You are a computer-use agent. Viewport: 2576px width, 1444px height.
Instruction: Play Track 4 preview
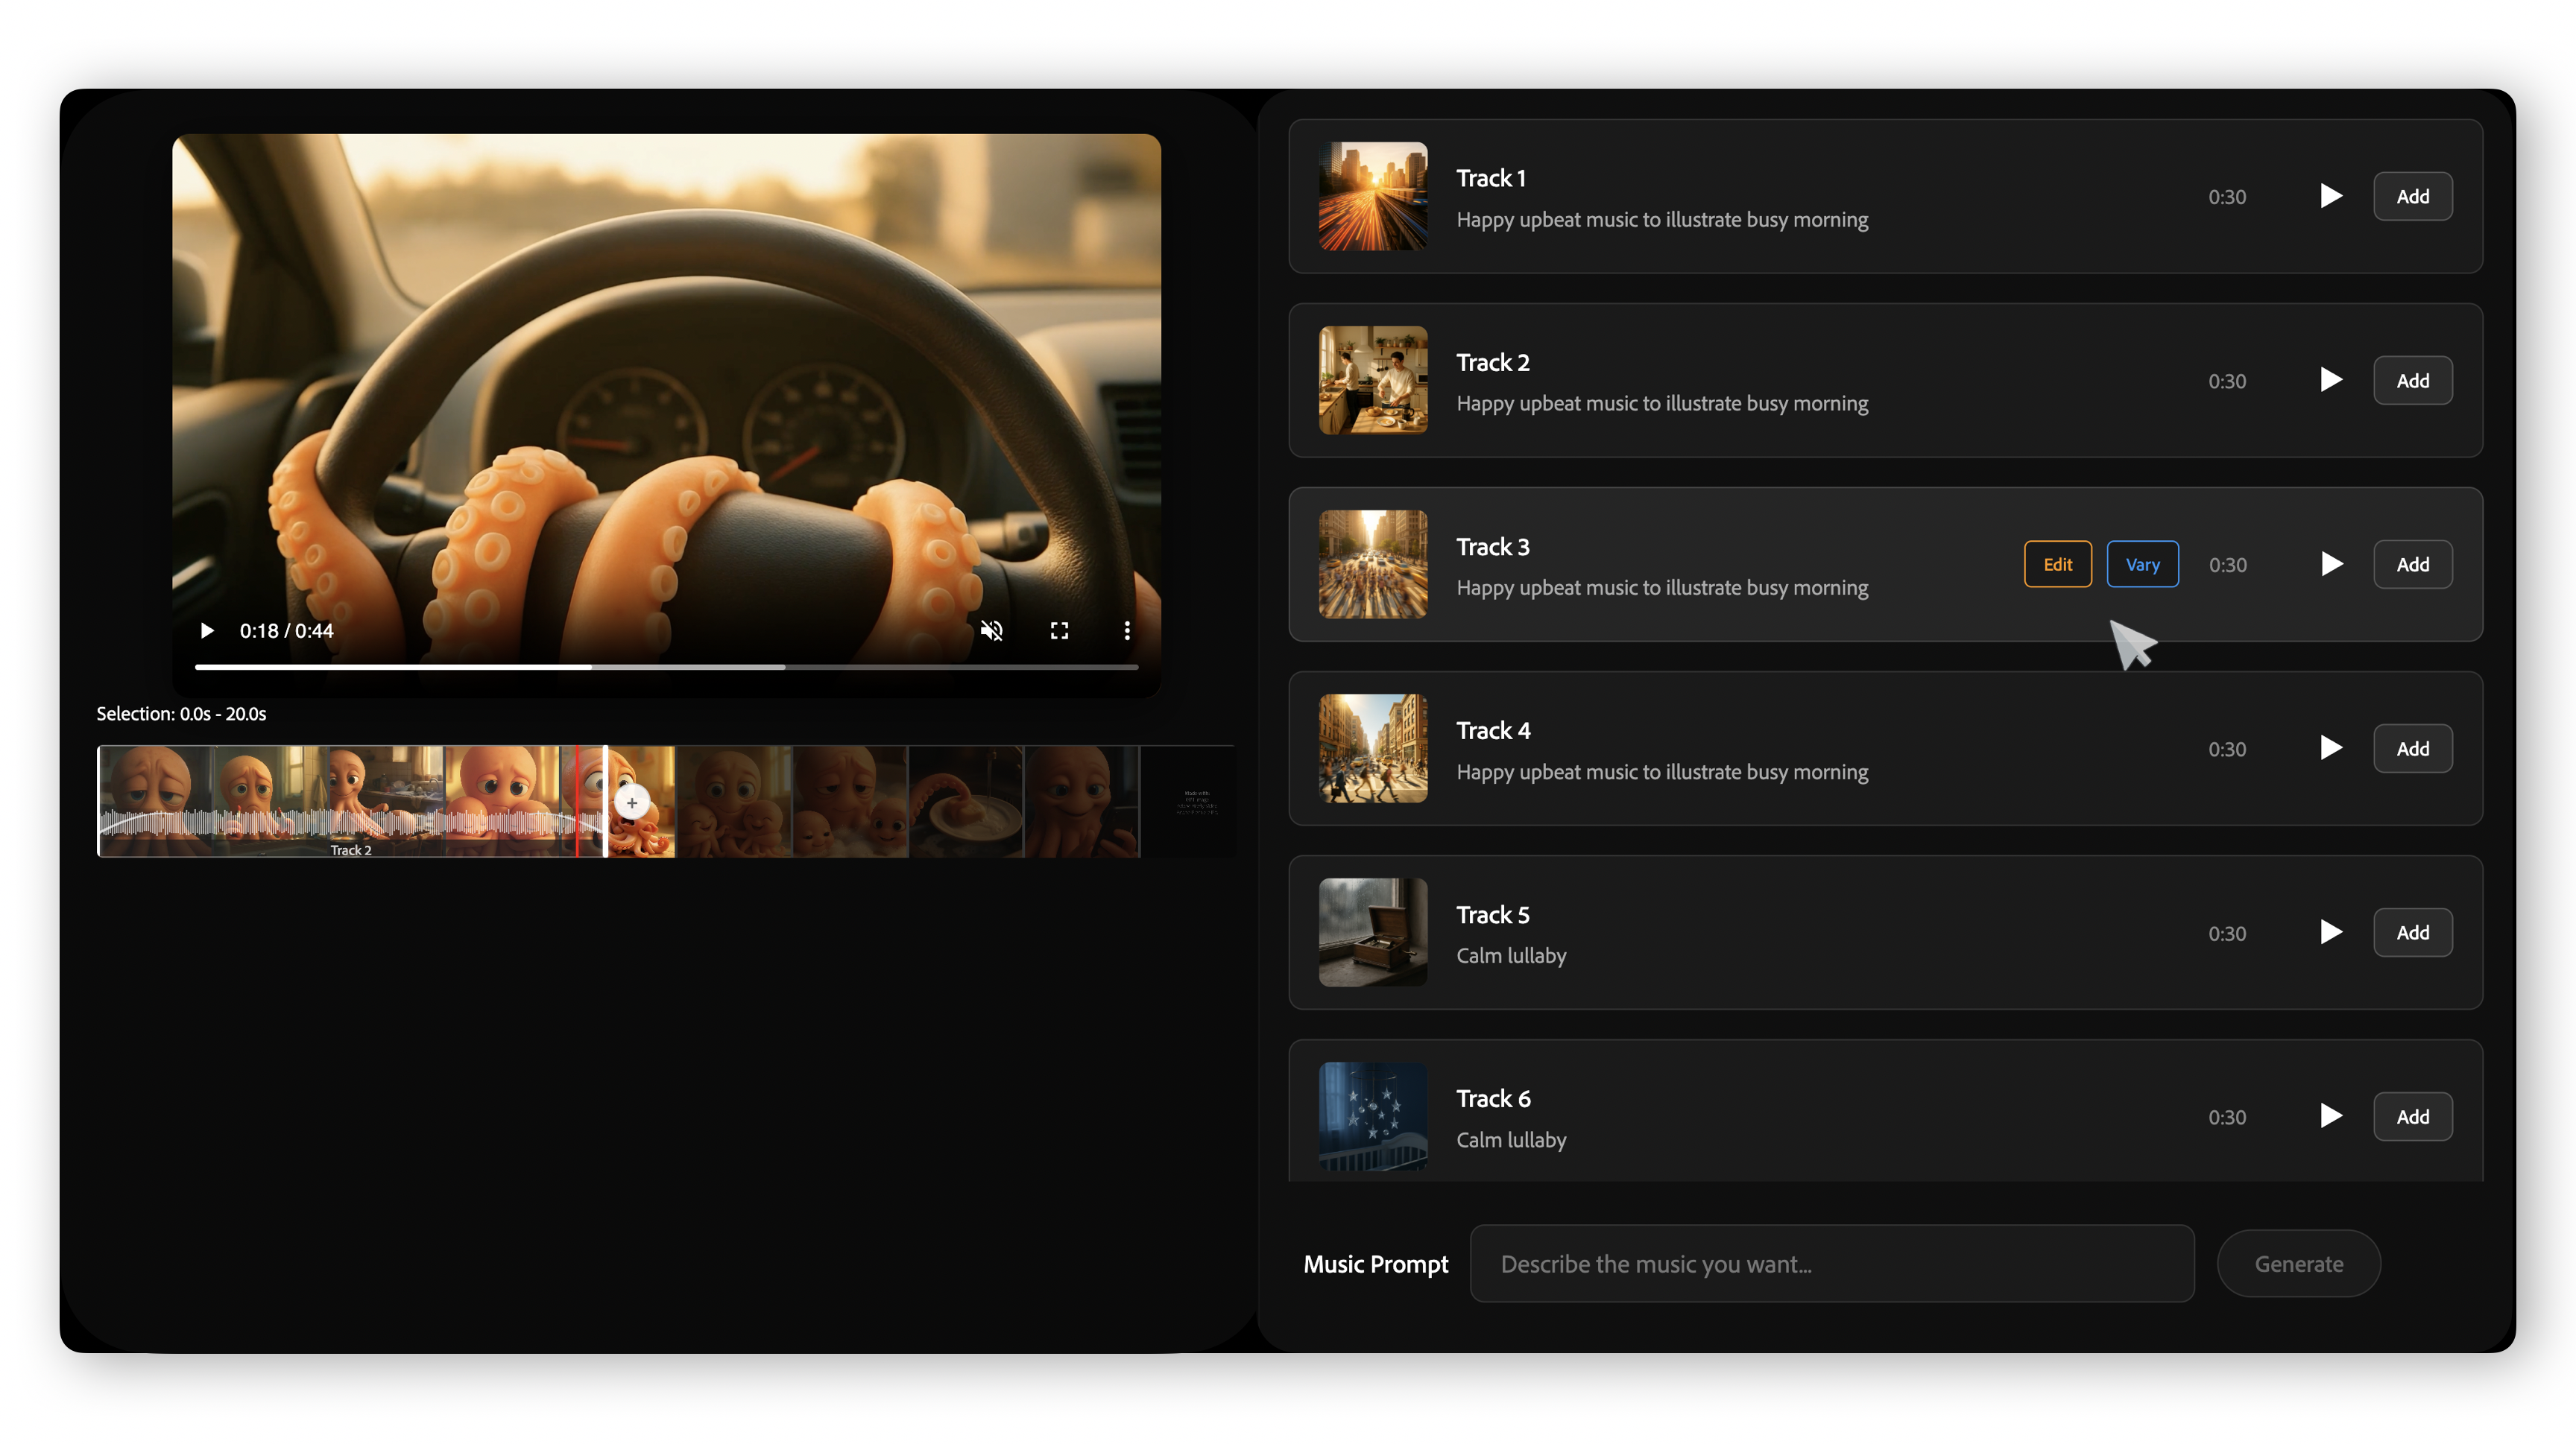(x=2331, y=749)
